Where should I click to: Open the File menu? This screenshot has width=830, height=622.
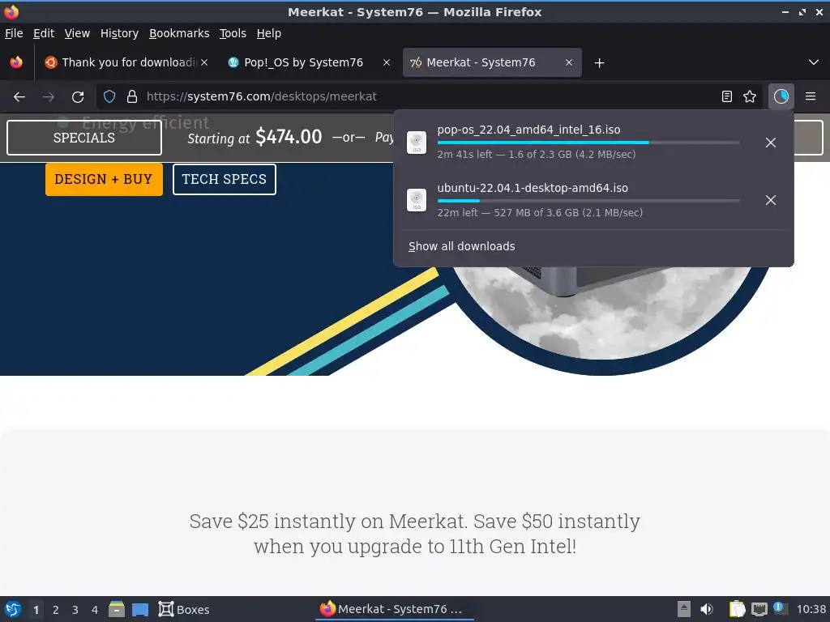tap(14, 33)
